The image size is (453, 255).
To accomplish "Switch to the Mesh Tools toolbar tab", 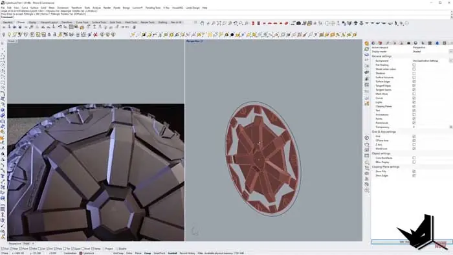I will click(131, 22).
